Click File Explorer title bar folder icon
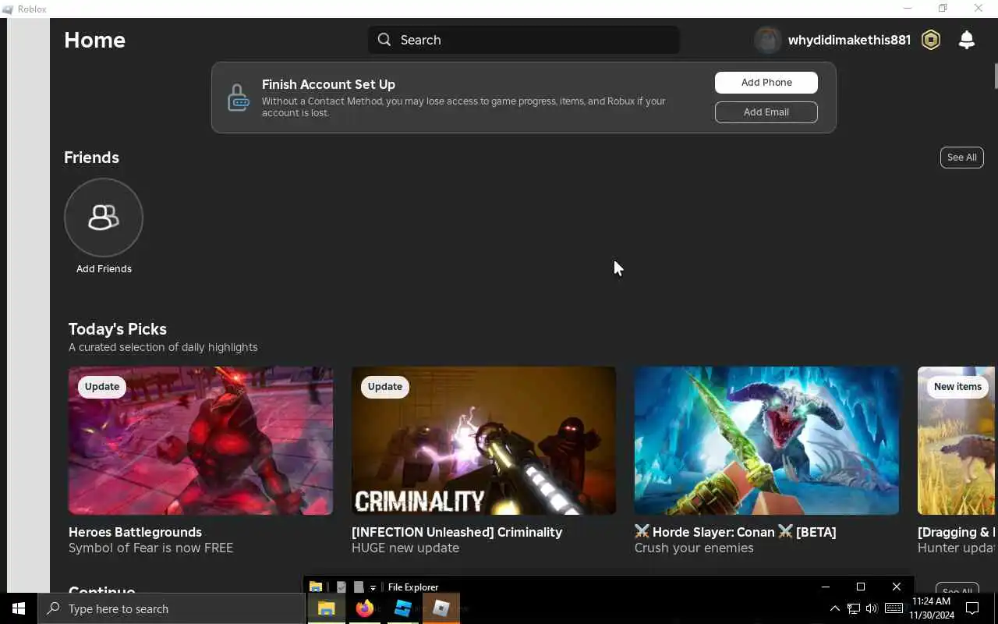This screenshot has width=998, height=624. (316, 587)
